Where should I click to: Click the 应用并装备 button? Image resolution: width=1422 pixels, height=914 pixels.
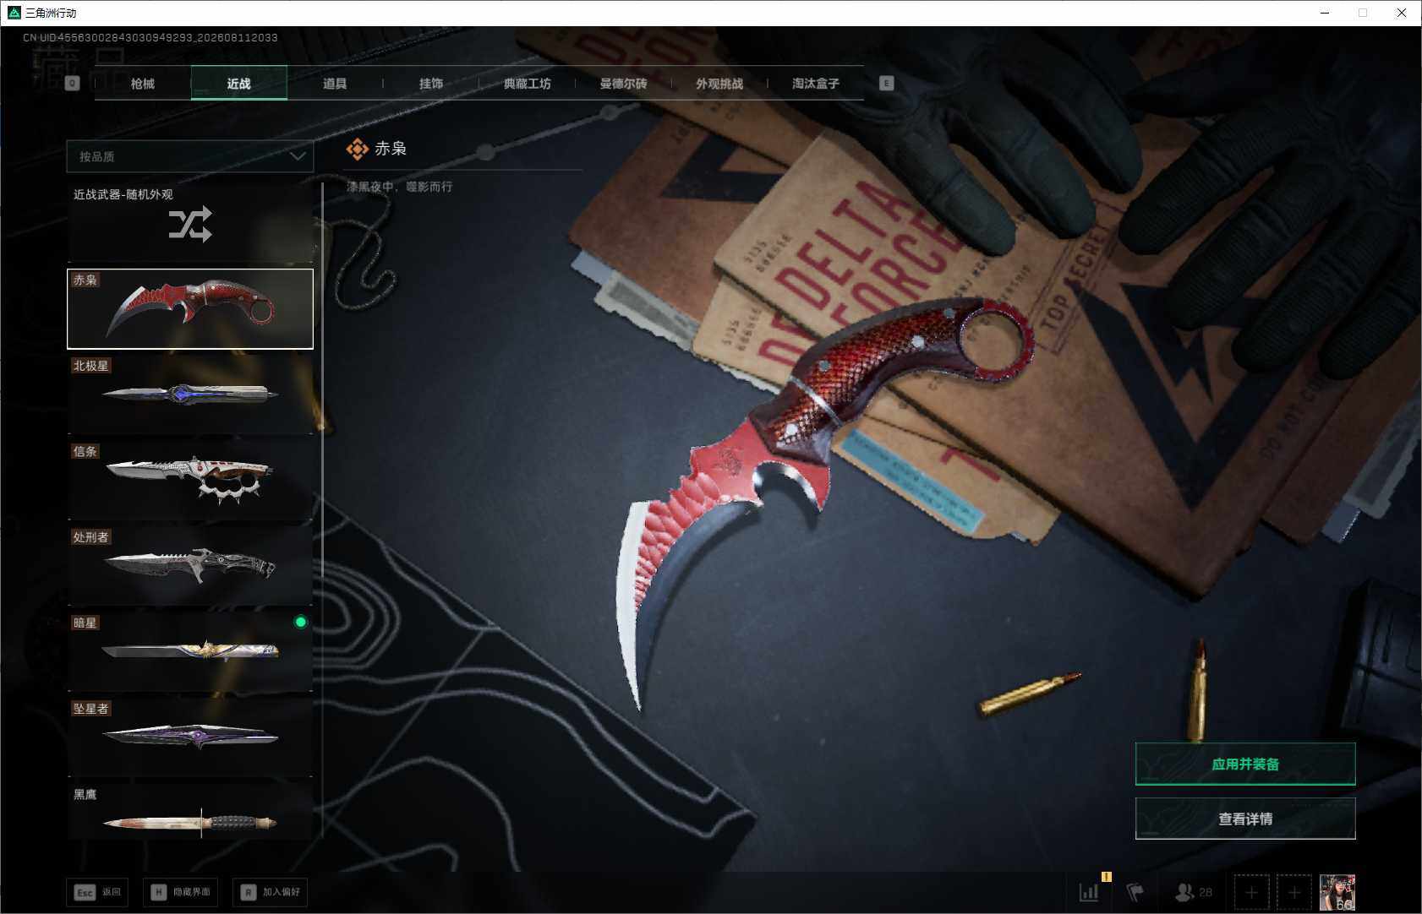[x=1245, y=764]
